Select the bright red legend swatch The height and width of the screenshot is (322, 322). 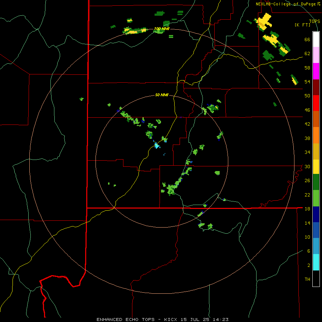coord(316,103)
